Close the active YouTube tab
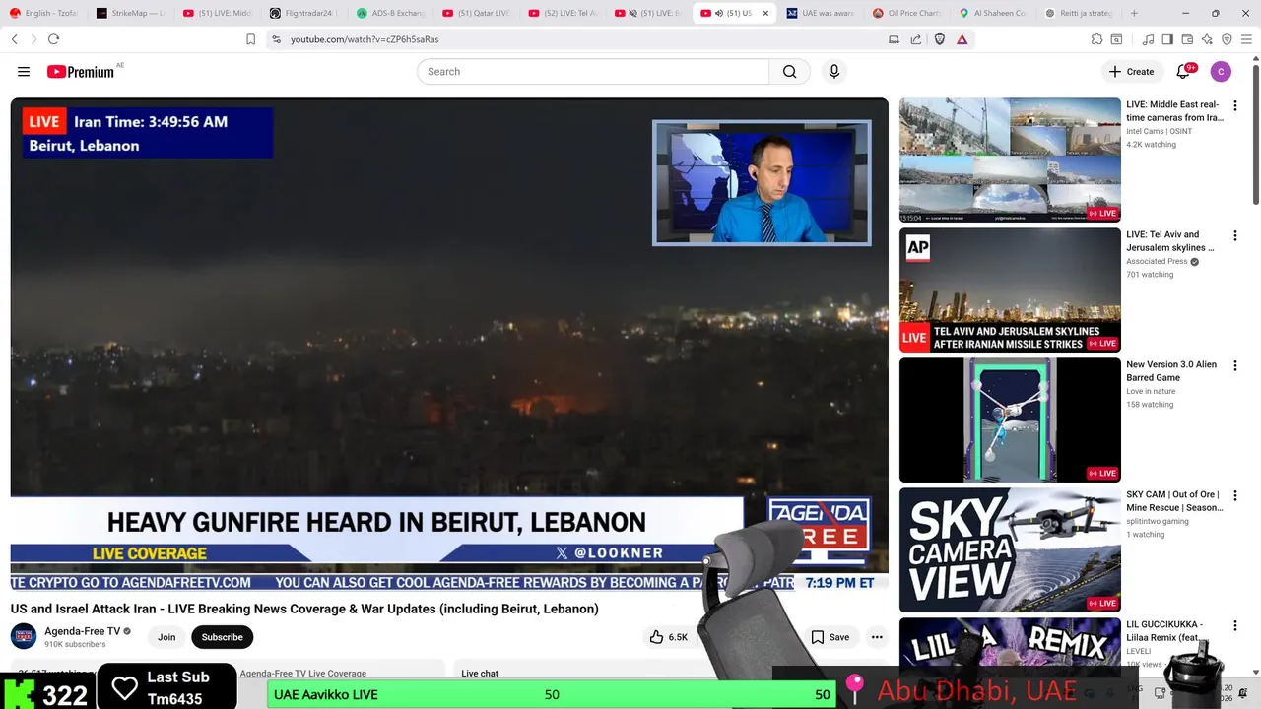The width and height of the screenshot is (1261, 709). coord(765,13)
